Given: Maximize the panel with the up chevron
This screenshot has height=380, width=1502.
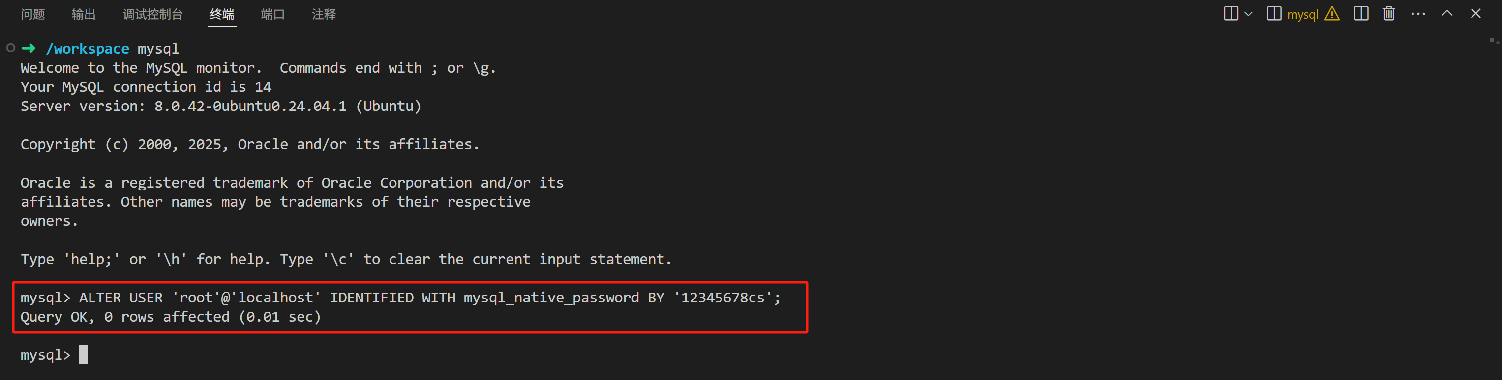Looking at the screenshot, I should click(1447, 13).
